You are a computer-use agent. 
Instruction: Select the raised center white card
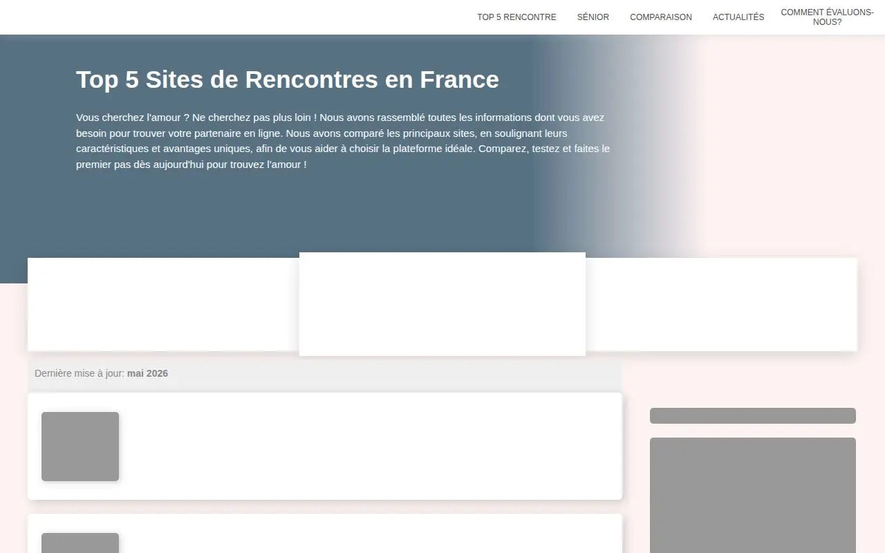[x=442, y=304]
